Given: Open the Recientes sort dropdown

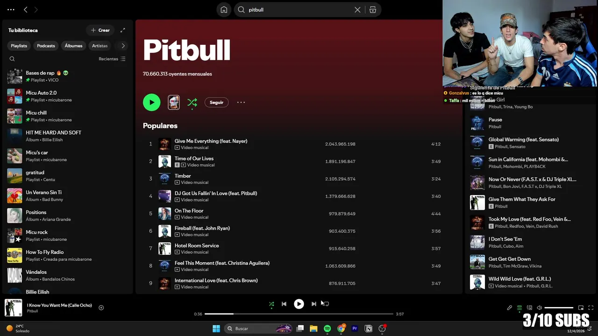Looking at the screenshot, I should [112, 59].
